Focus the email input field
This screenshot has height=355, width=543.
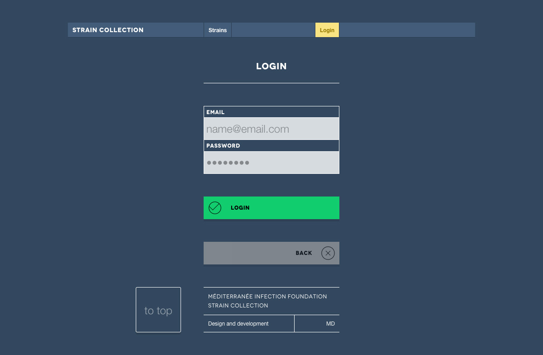pyautogui.click(x=271, y=129)
